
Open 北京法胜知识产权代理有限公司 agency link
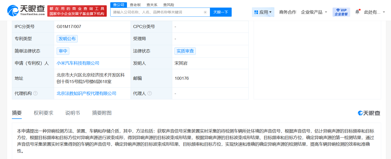click(86, 93)
